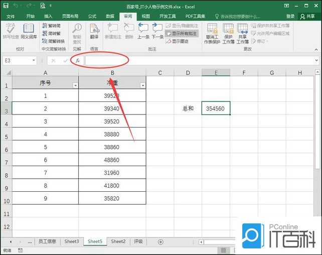Click the 登录 sign-in link
The image size is (322, 255).
[x=290, y=16]
